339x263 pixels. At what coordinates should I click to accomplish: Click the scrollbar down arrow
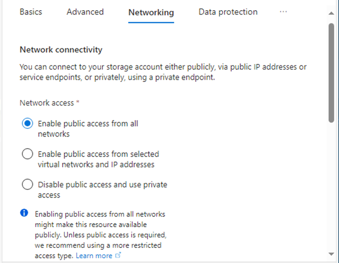point(331,254)
